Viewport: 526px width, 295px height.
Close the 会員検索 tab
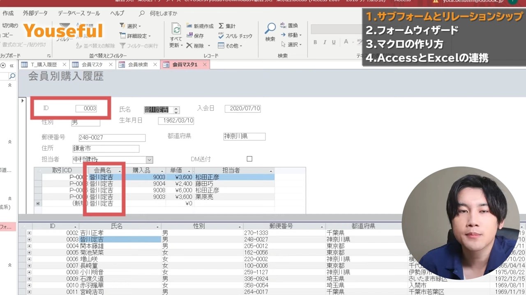click(x=155, y=65)
